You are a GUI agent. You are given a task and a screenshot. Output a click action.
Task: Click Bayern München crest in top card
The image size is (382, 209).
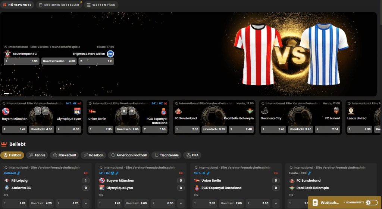pos(6,111)
